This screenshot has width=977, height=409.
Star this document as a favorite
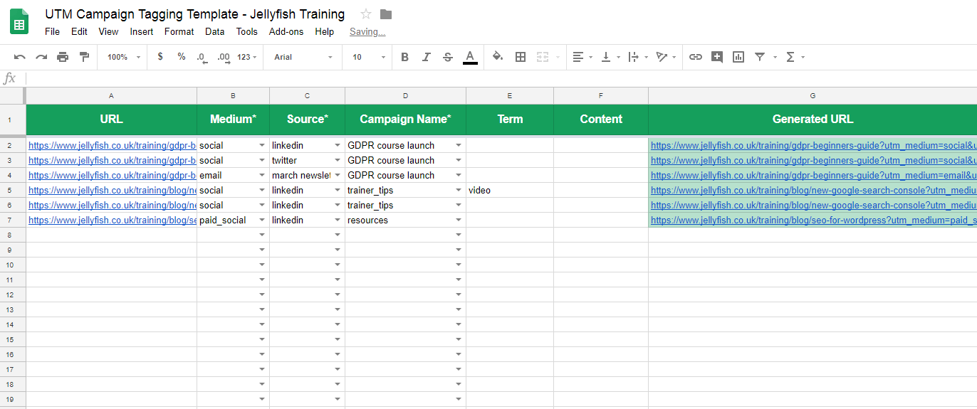pyautogui.click(x=366, y=14)
